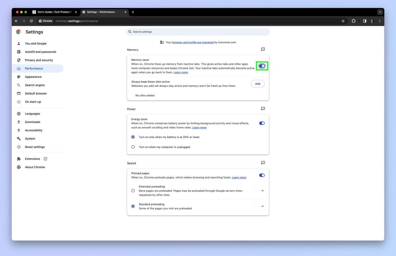Disable the Memory saver toggle
The image size is (396, 256).
[x=262, y=66]
